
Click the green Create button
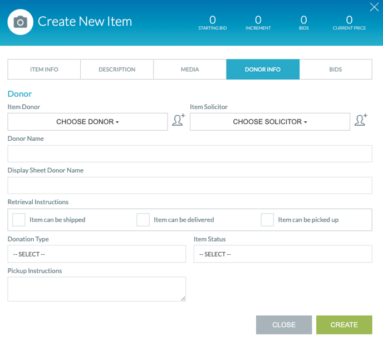344,325
